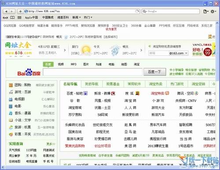Open the @163.com mail domain dropdown

pos(186,53)
